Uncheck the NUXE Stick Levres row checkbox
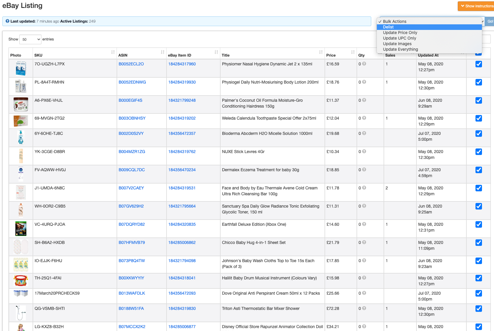This screenshot has height=331, width=494. tap(478, 152)
